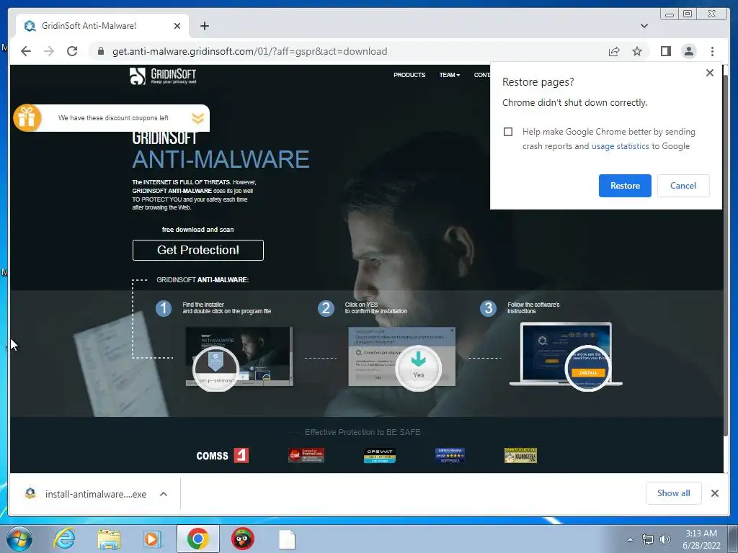Image resolution: width=738 pixels, height=553 pixels.
Task: Click the orange gift coupon icon
Action: click(27, 117)
